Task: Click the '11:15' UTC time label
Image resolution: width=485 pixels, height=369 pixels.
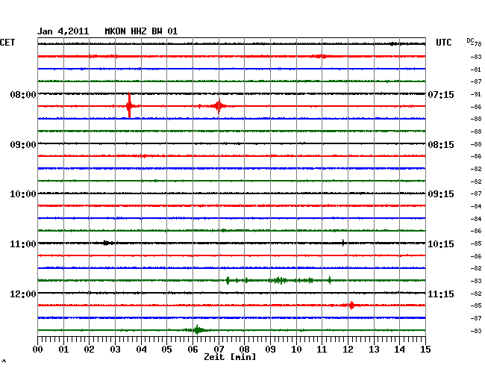Action: (441, 294)
